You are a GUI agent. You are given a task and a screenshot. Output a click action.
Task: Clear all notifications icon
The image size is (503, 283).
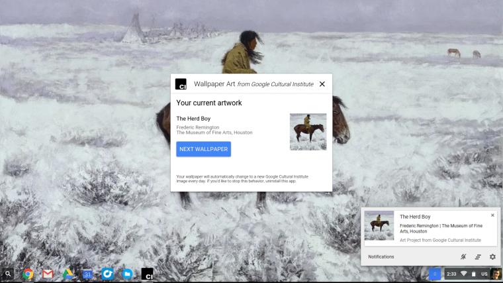[x=478, y=256]
